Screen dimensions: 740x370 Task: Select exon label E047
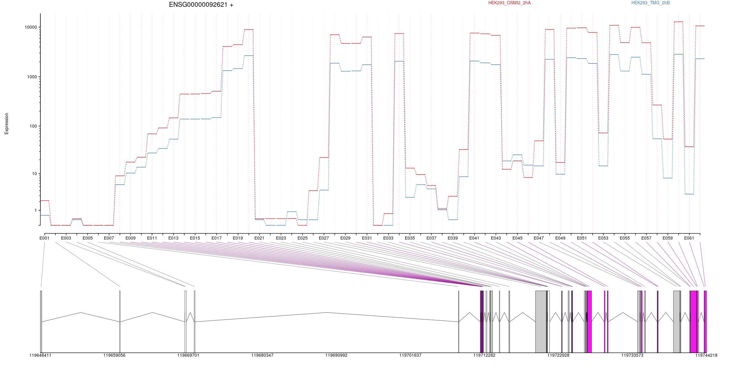539,238
